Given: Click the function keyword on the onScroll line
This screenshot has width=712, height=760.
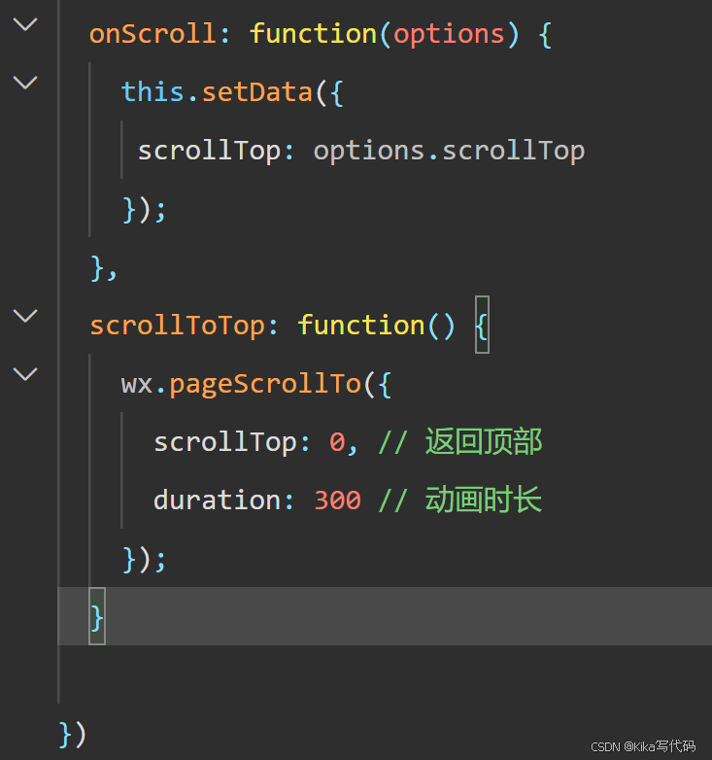Looking at the screenshot, I should [313, 34].
